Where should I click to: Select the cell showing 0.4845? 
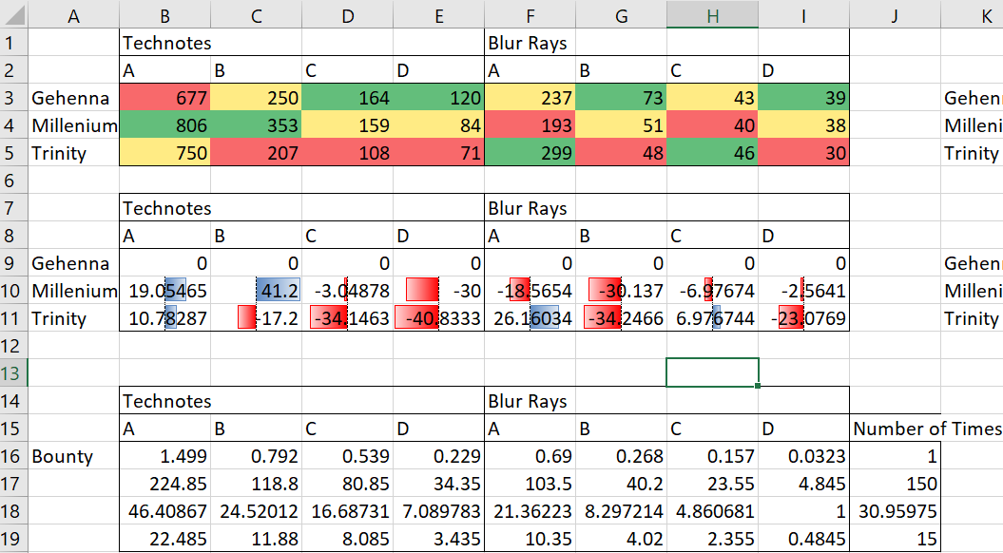(803, 539)
